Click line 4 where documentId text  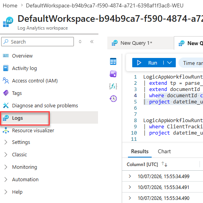pyautogui.click(x=173, y=96)
